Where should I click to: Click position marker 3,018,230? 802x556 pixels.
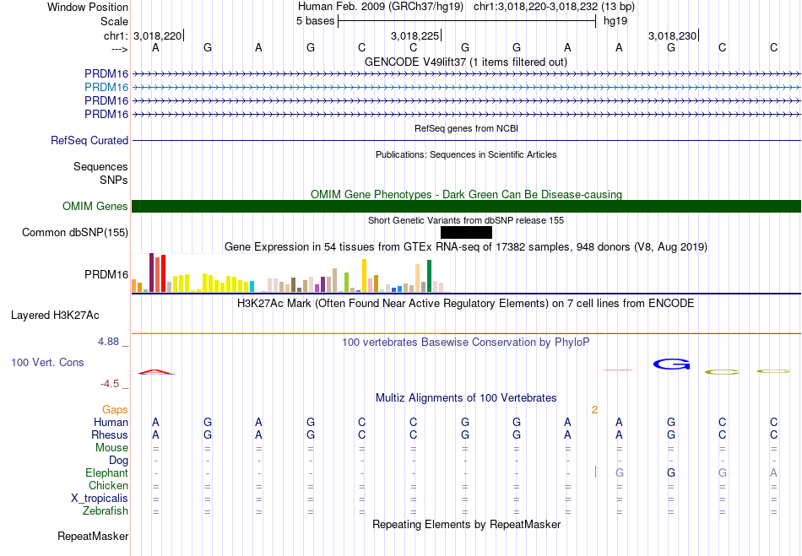[x=672, y=35]
